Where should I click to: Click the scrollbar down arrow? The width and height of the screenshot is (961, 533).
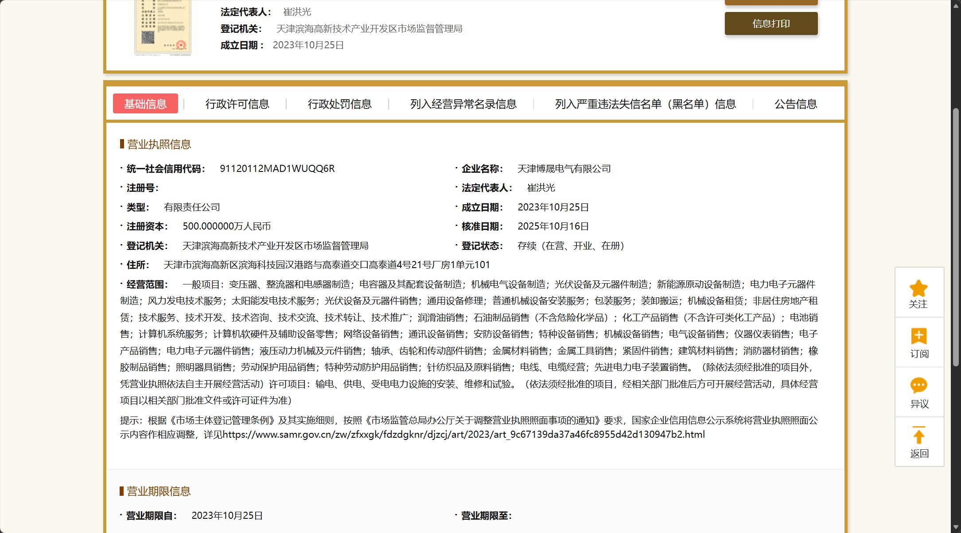pyautogui.click(x=956, y=527)
